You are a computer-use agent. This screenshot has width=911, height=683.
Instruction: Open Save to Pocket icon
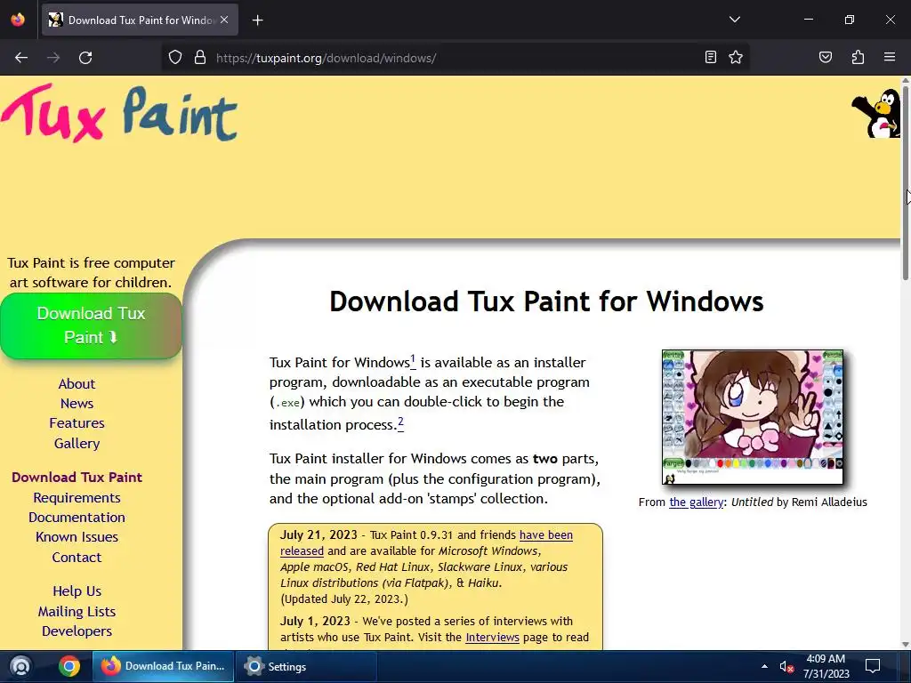click(x=825, y=57)
